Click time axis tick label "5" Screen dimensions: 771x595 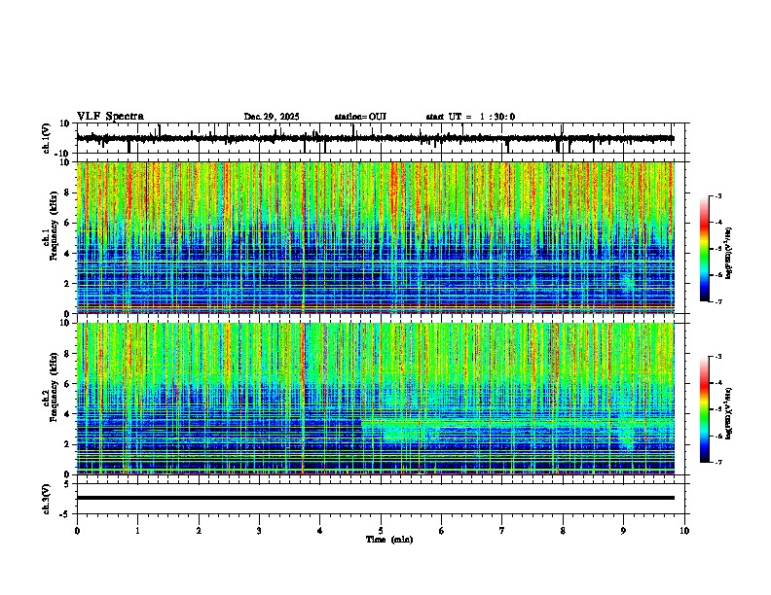point(381,531)
